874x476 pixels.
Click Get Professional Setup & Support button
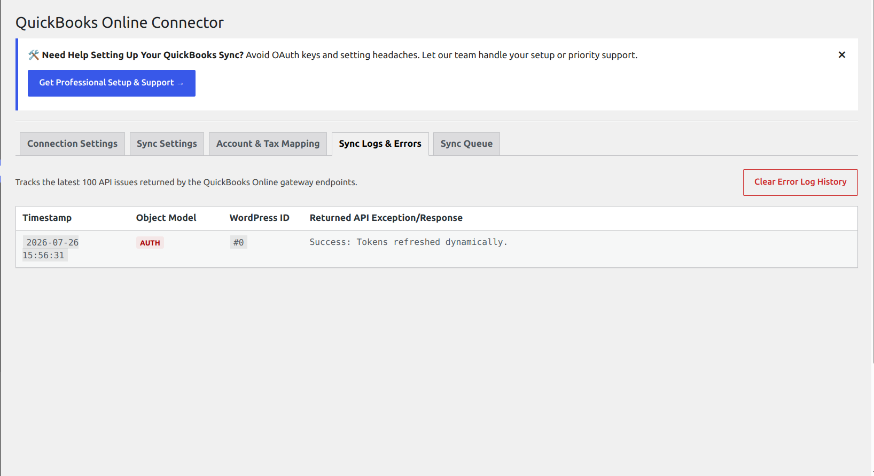coord(112,83)
